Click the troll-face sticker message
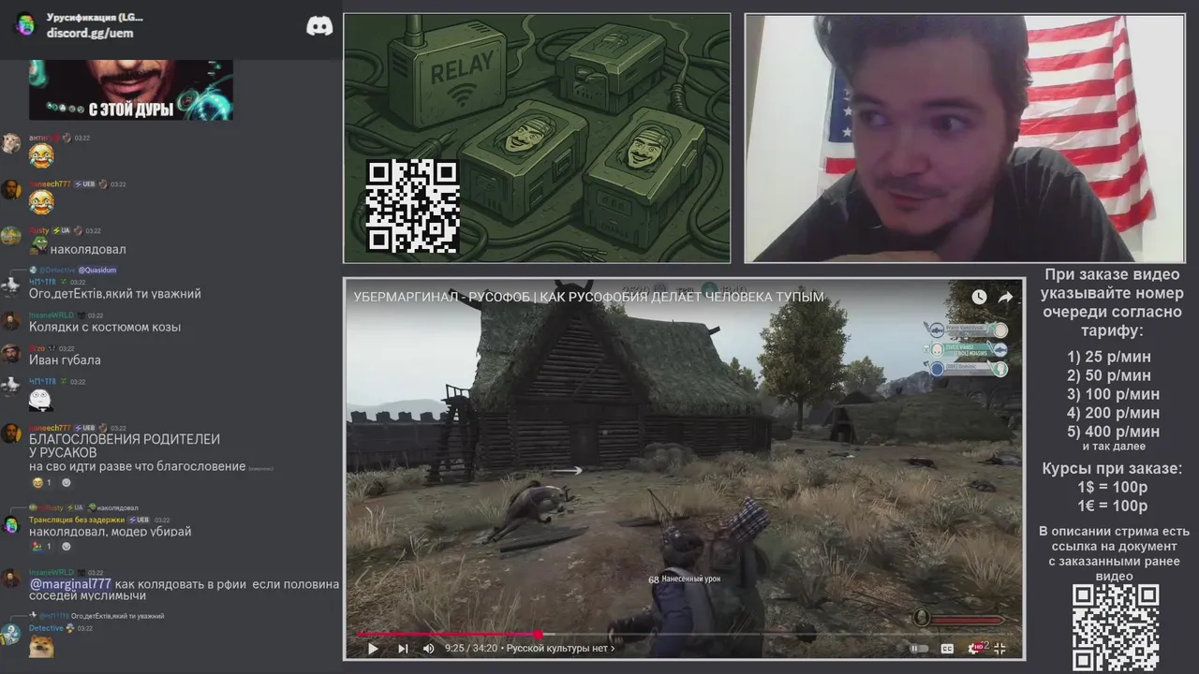The height and width of the screenshot is (674, 1199). 40,401
